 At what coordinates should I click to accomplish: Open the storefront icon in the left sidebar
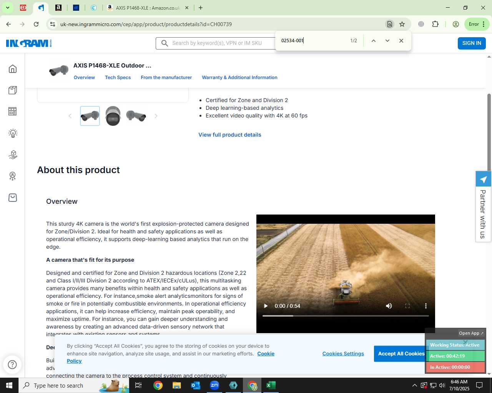[x=13, y=111]
